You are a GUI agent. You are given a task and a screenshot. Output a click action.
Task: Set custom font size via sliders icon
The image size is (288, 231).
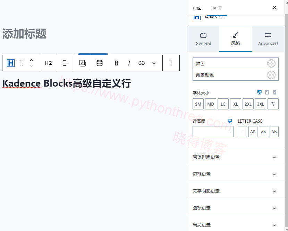273,104
